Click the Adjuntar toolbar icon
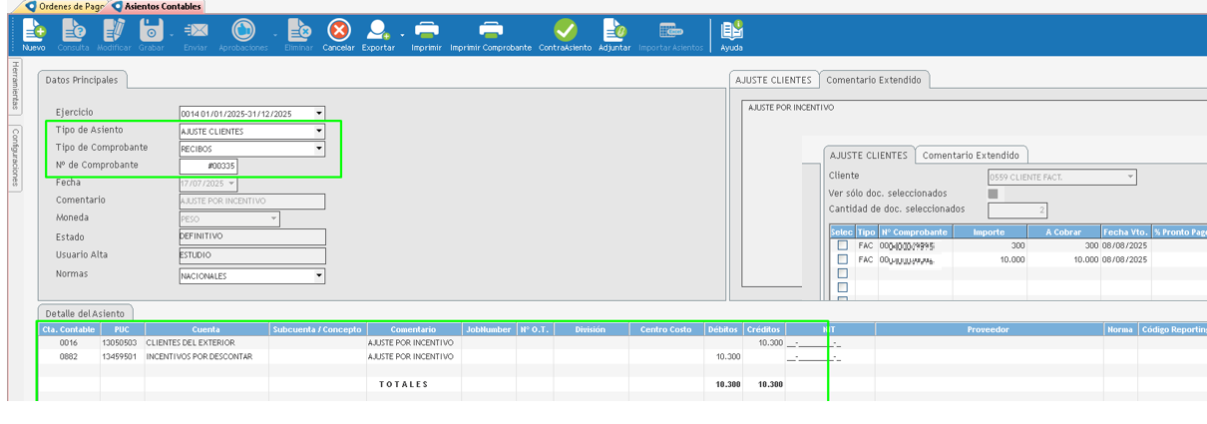1207x424 pixels. click(x=614, y=32)
